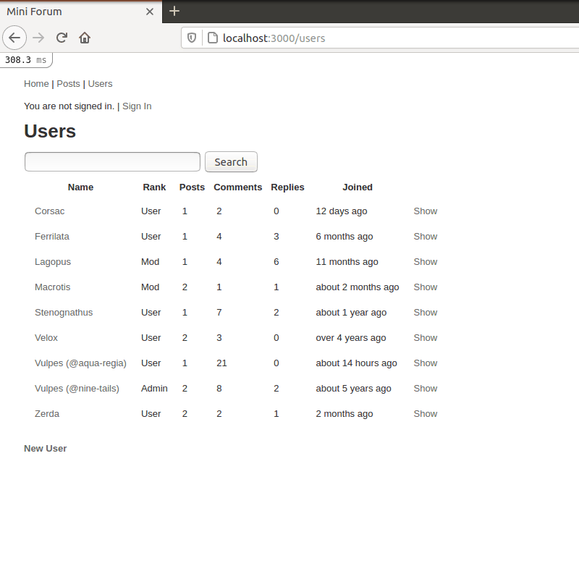Click the Search button
579x579 pixels.
coord(231,161)
